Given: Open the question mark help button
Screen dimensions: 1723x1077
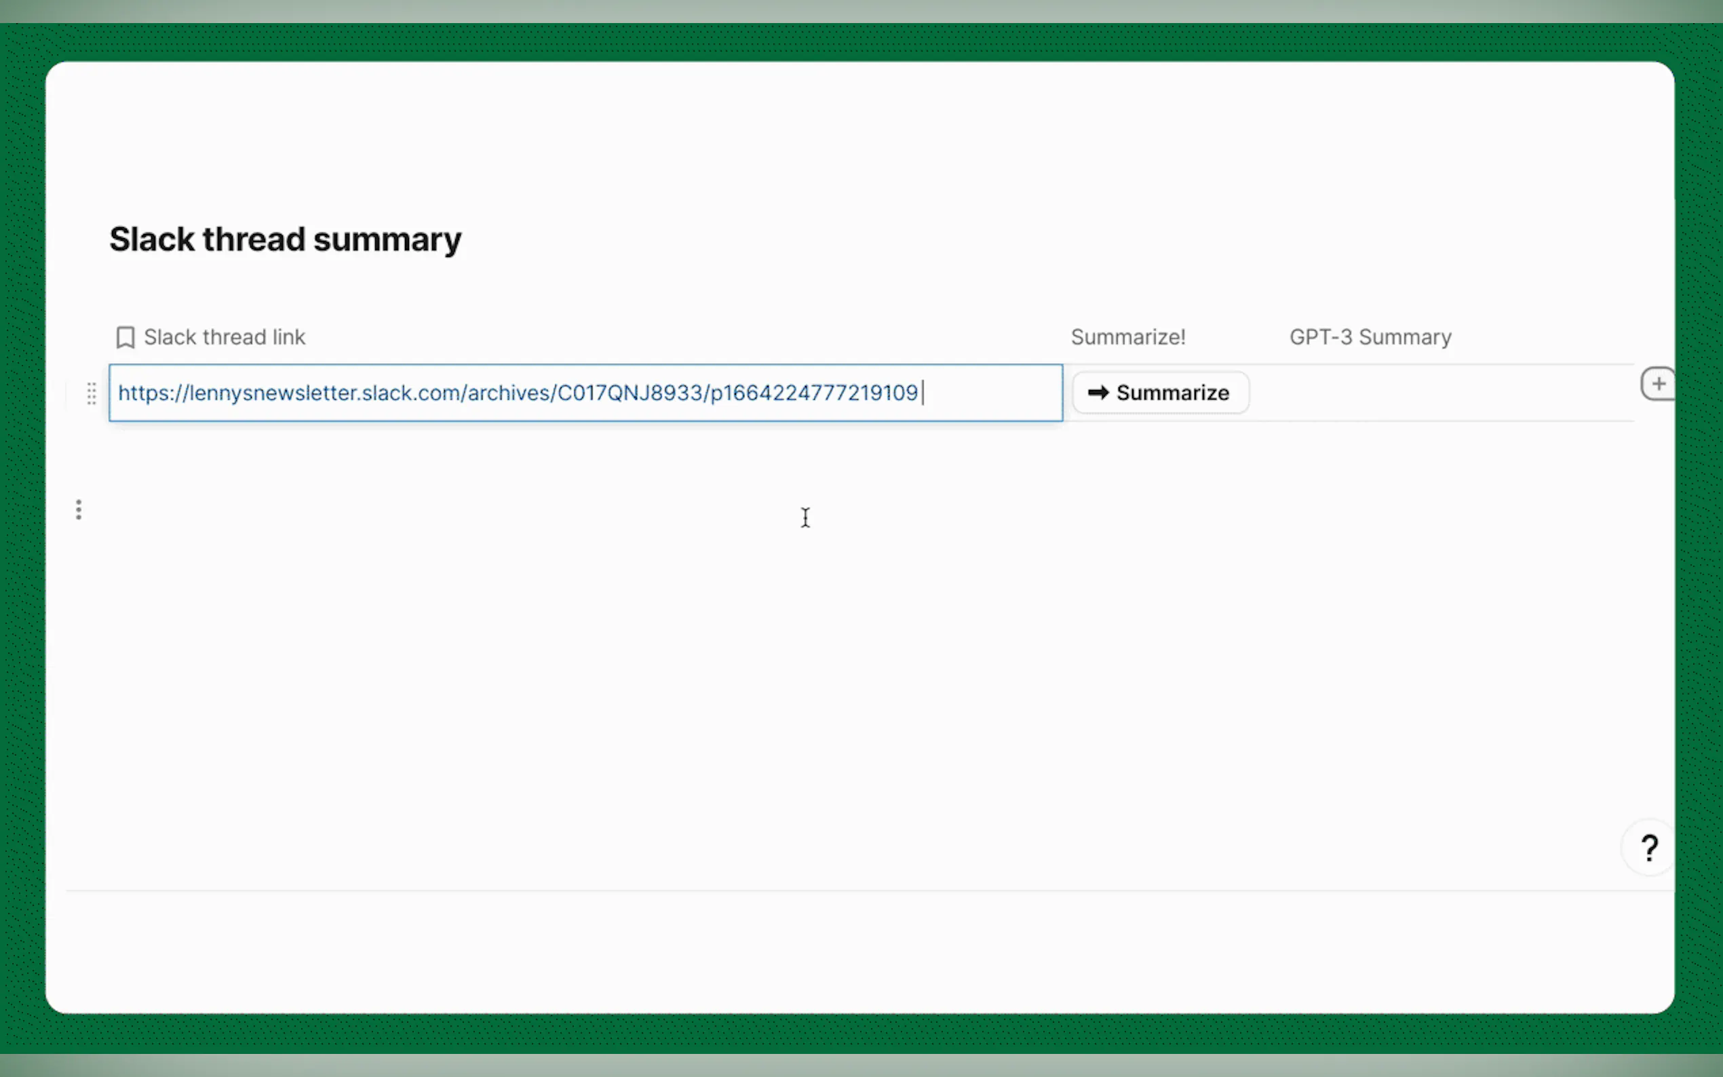Looking at the screenshot, I should point(1649,848).
